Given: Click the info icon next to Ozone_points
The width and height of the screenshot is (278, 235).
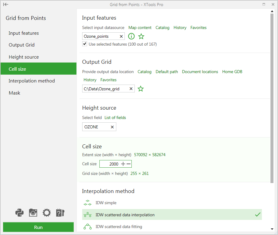Looking at the screenshot, I should pos(131,36).
